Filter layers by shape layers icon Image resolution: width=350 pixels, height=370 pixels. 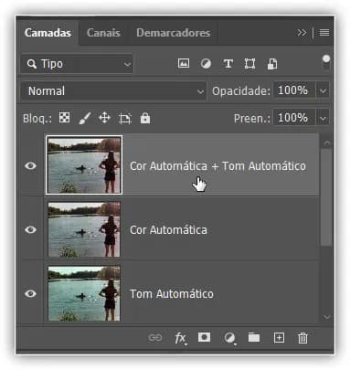249,64
